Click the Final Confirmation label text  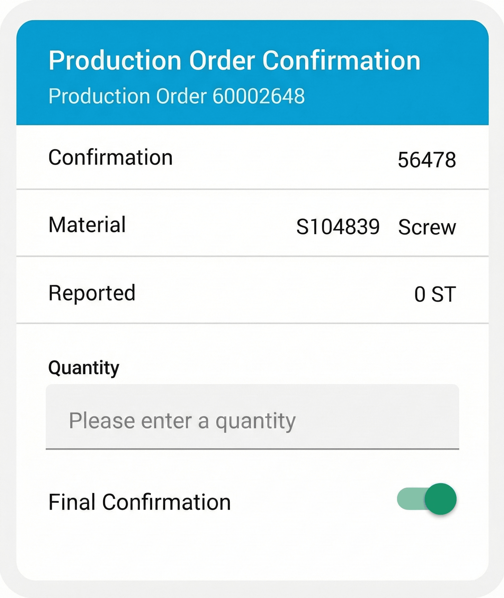coord(139,502)
